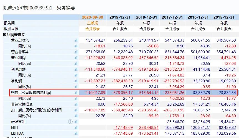Select the 2018-12-31 column header
This screenshot has height=138, width=239.
click(x=147, y=17)
